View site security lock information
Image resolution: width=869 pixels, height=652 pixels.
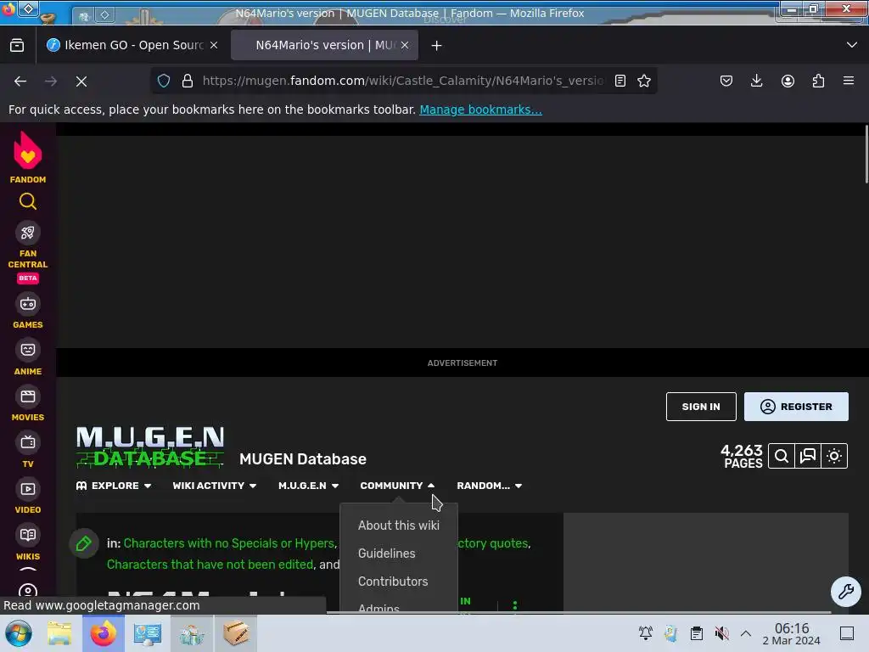(188, 81)
